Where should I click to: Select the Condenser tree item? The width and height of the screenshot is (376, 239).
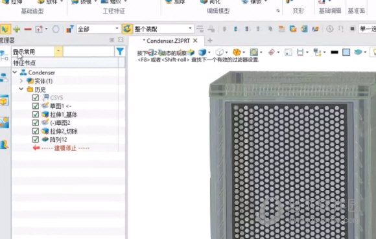coord(41,73)
